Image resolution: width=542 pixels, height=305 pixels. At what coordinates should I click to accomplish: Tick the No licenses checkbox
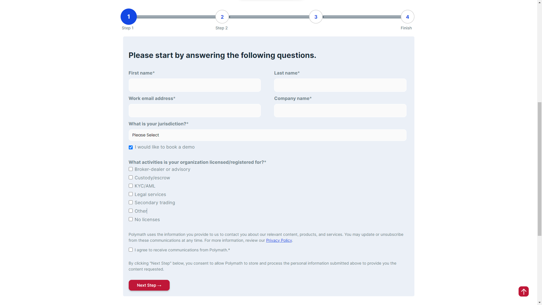click(131, 219)
